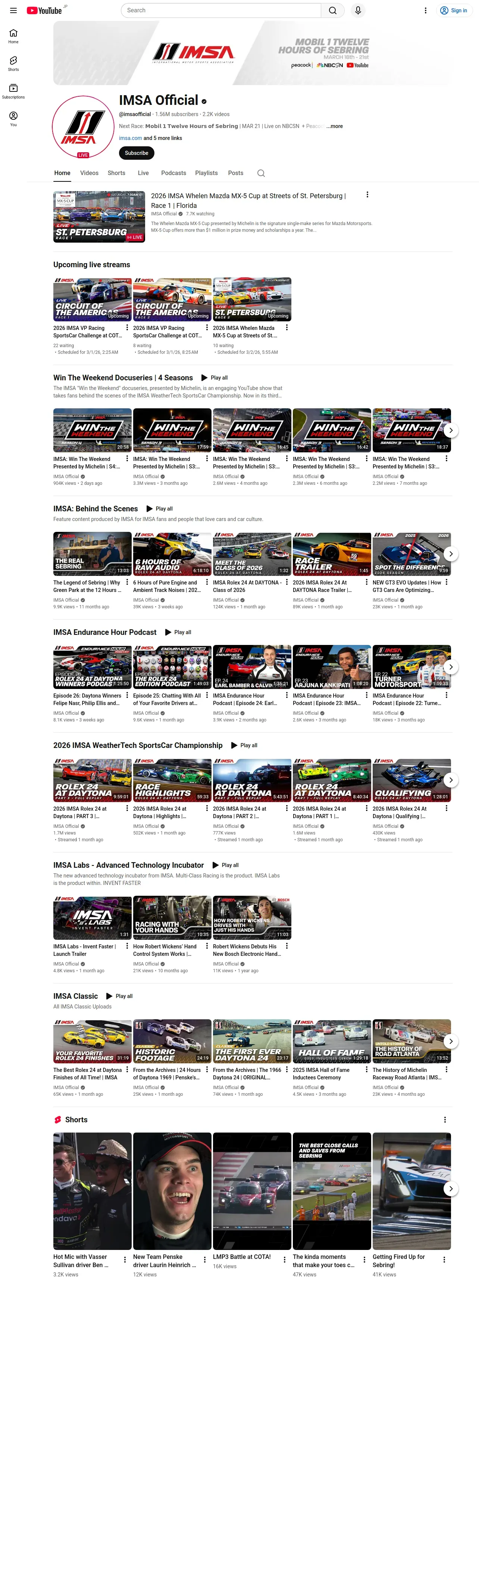The height and width of the screenshot is (1581, 479).
Task: Open menu for Hot Mic with Vasser Sullivan short
Action: click(x=125, y=1259)
